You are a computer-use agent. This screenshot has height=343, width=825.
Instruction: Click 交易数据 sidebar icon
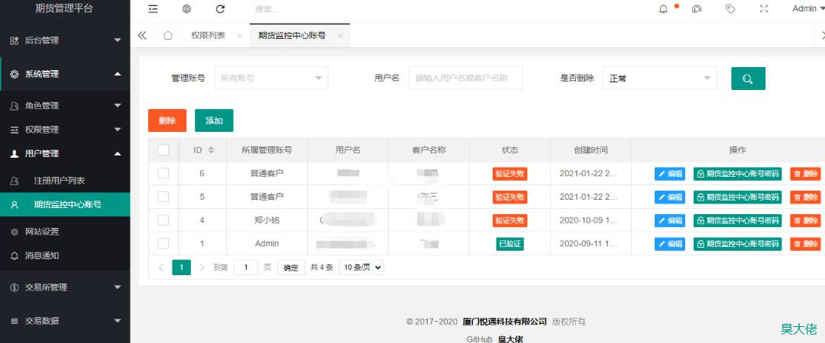coord(15,321)
